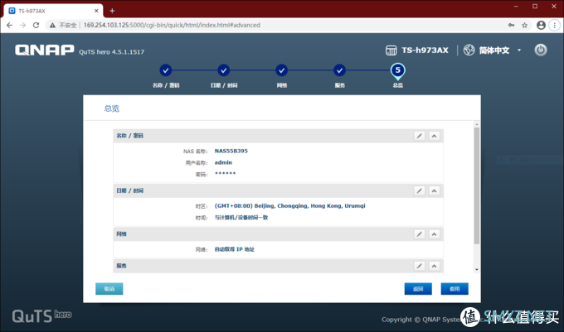Click the QuTS hero logo at bottom

pyautogui.click(x=41, y=315)
